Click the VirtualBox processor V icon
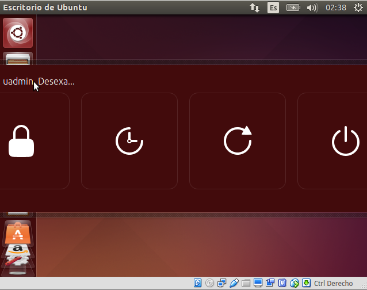The width and height of the screenshot is (367, 290). tap(282, 283)
